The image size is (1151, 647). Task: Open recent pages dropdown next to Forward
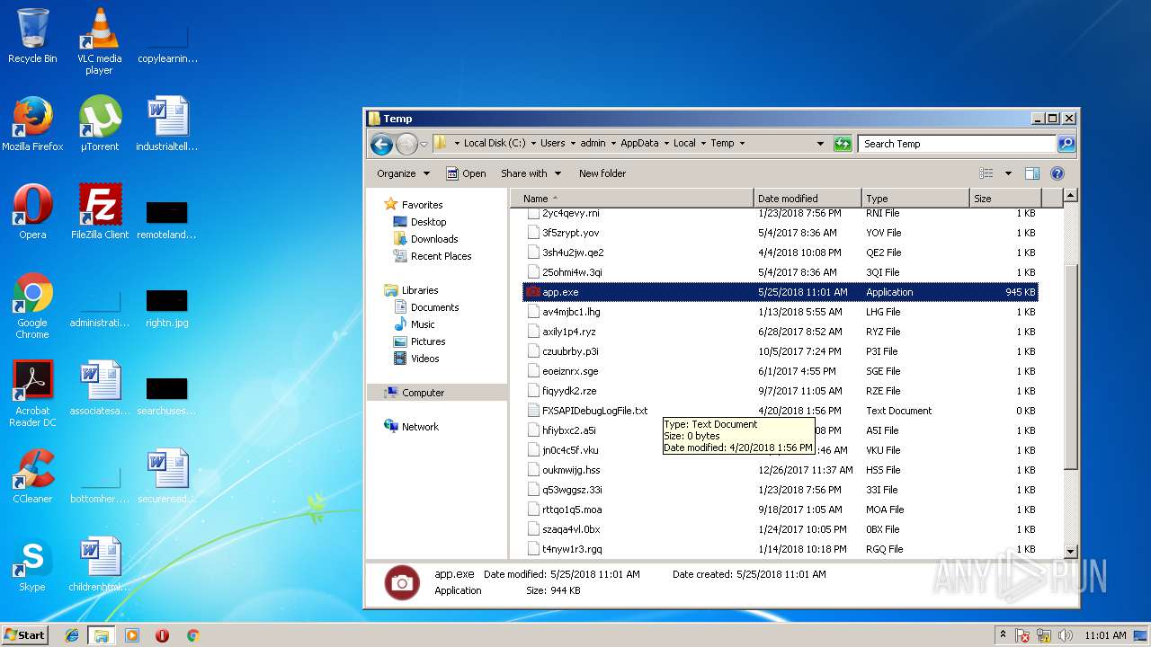[424, 144]
